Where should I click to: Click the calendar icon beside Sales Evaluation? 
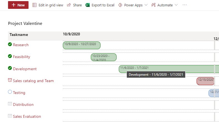(x=10, y=116)
